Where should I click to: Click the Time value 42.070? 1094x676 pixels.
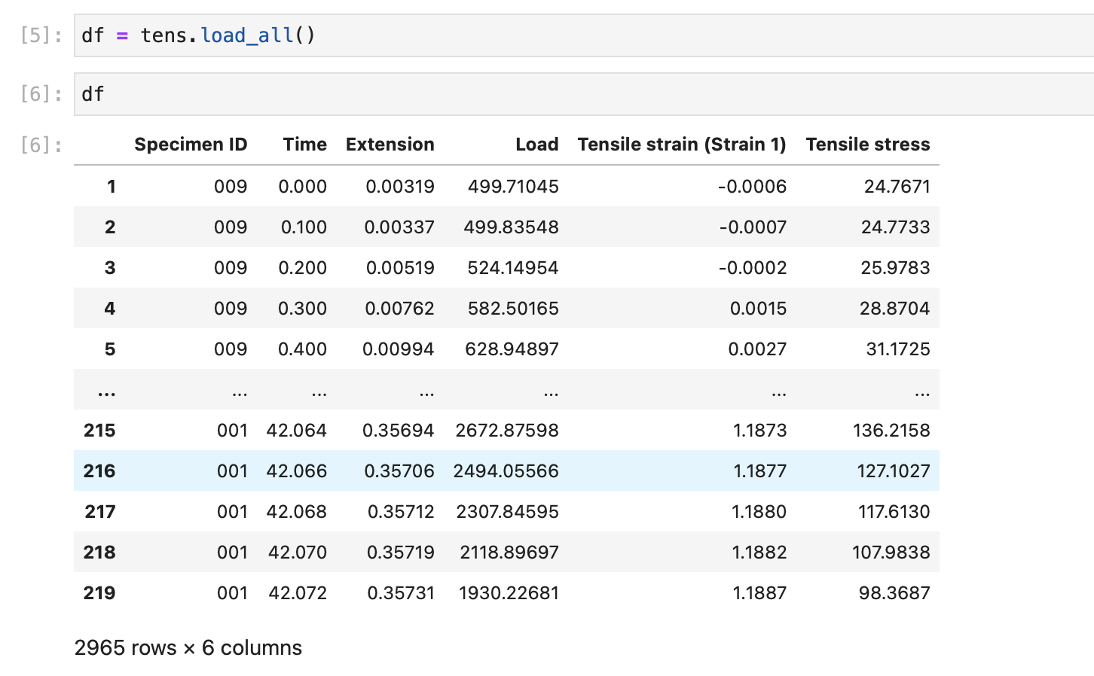click(298, 553)
